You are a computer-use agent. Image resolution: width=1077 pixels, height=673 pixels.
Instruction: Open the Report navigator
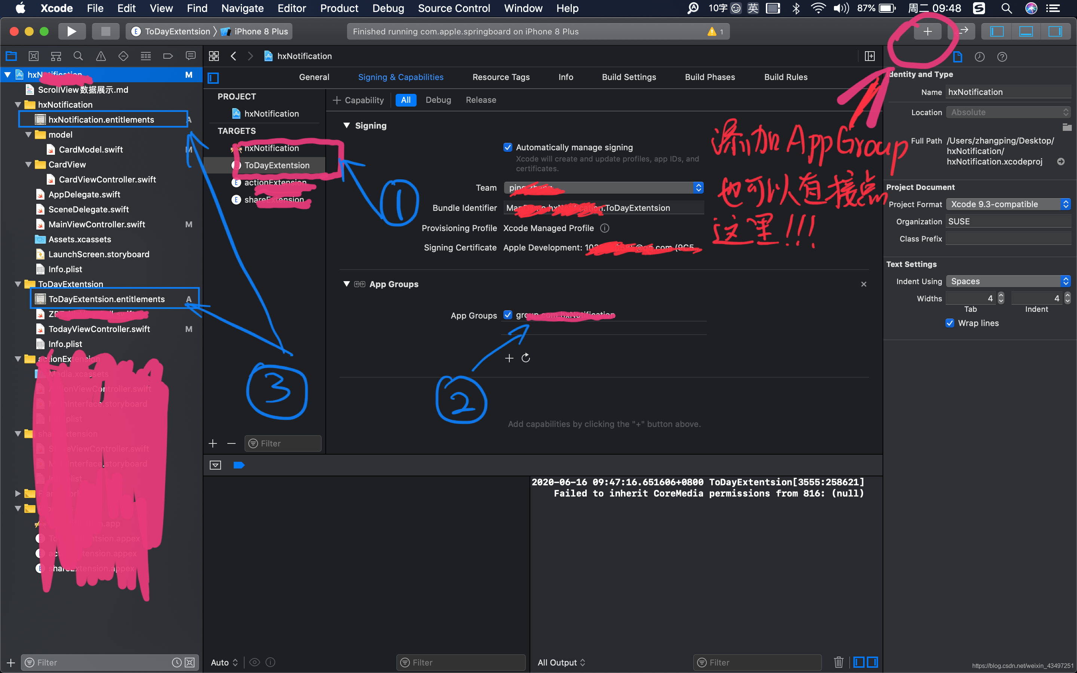click(190, 56)
